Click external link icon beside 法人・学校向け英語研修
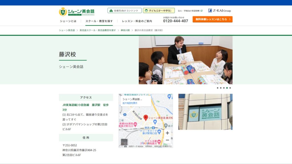Viewport: 292px width, 164px height. click(202, 11)
